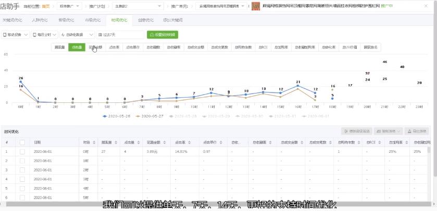Sort table by 总成交金额 column arrows
437x211 pixels.
(301, 142)
